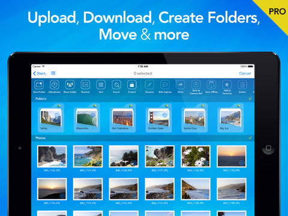Tap the New Folder toolbar icon
The width and height of the screenshot is (288, 216).
[39, 85]
